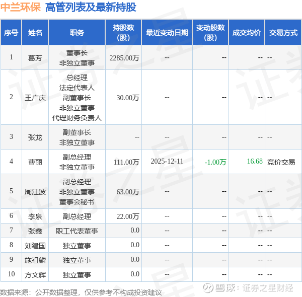Click the 竞价交易 trade method cell

[x=281, y=162]
